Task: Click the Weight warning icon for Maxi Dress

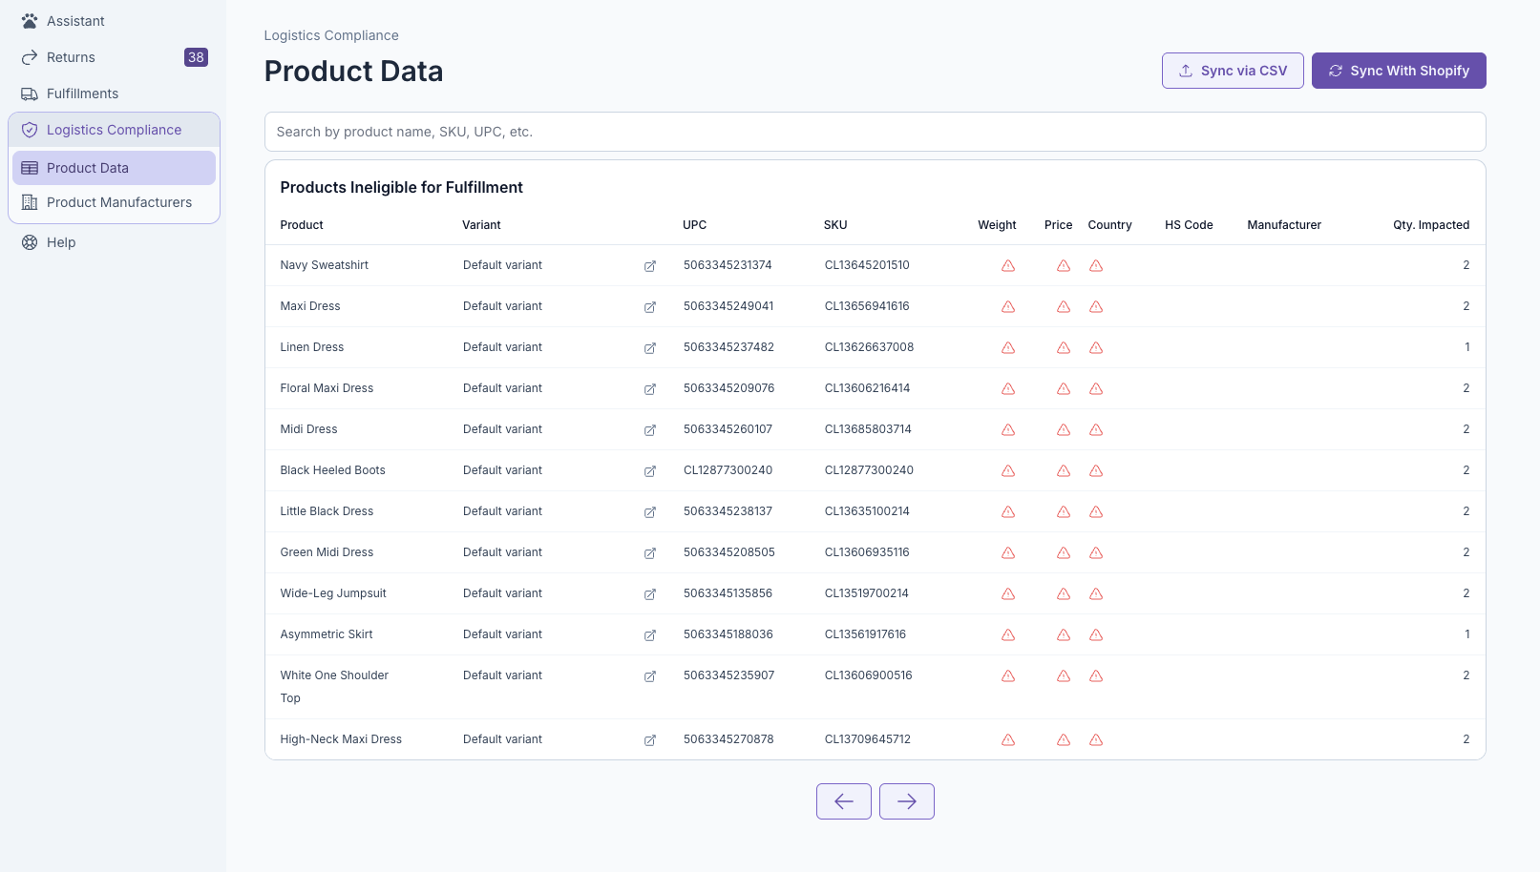Action: point(1008,307)
